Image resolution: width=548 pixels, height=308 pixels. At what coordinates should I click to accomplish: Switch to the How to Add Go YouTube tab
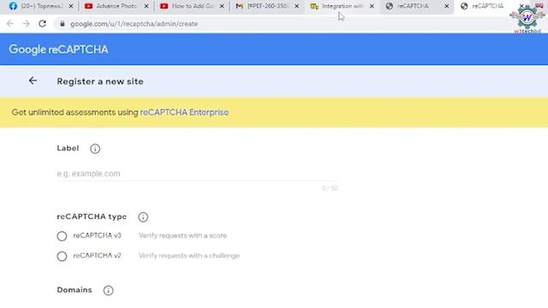click(192, 6)
